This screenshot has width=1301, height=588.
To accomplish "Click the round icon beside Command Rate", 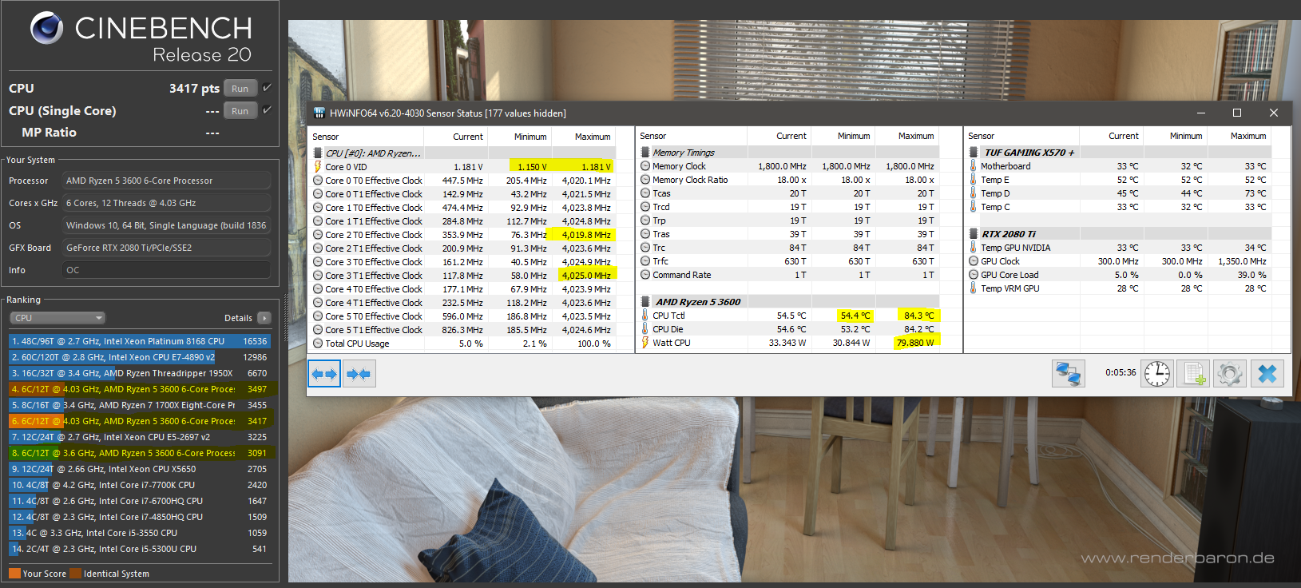I will (x=645, y=275).
